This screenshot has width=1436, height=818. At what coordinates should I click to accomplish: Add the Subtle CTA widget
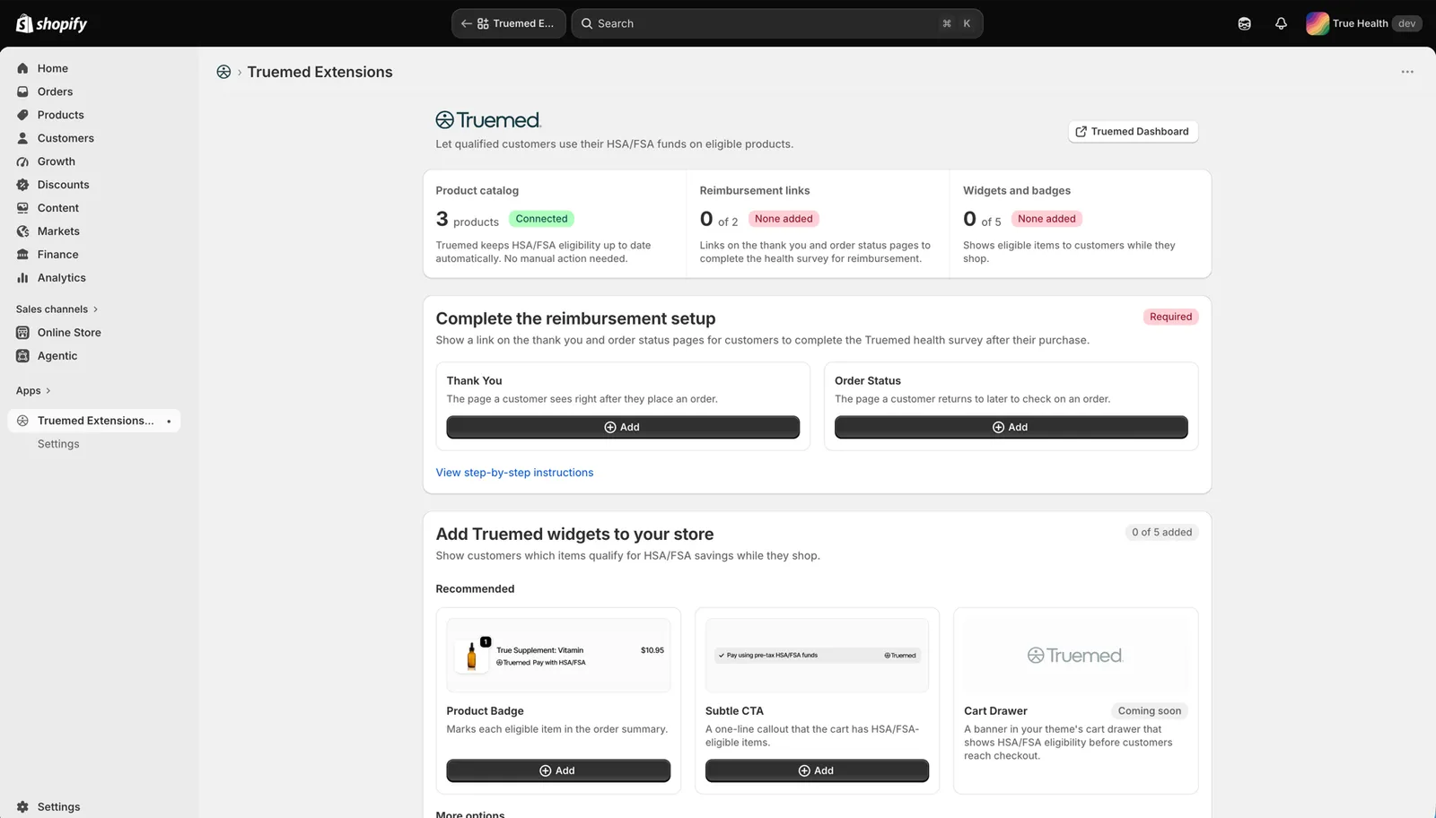(x=817, y=770)
